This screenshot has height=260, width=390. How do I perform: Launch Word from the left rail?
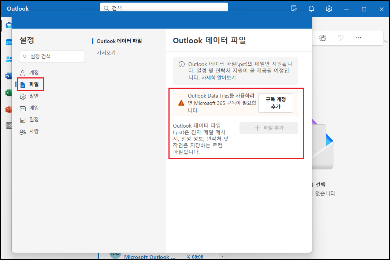[8, 76]
